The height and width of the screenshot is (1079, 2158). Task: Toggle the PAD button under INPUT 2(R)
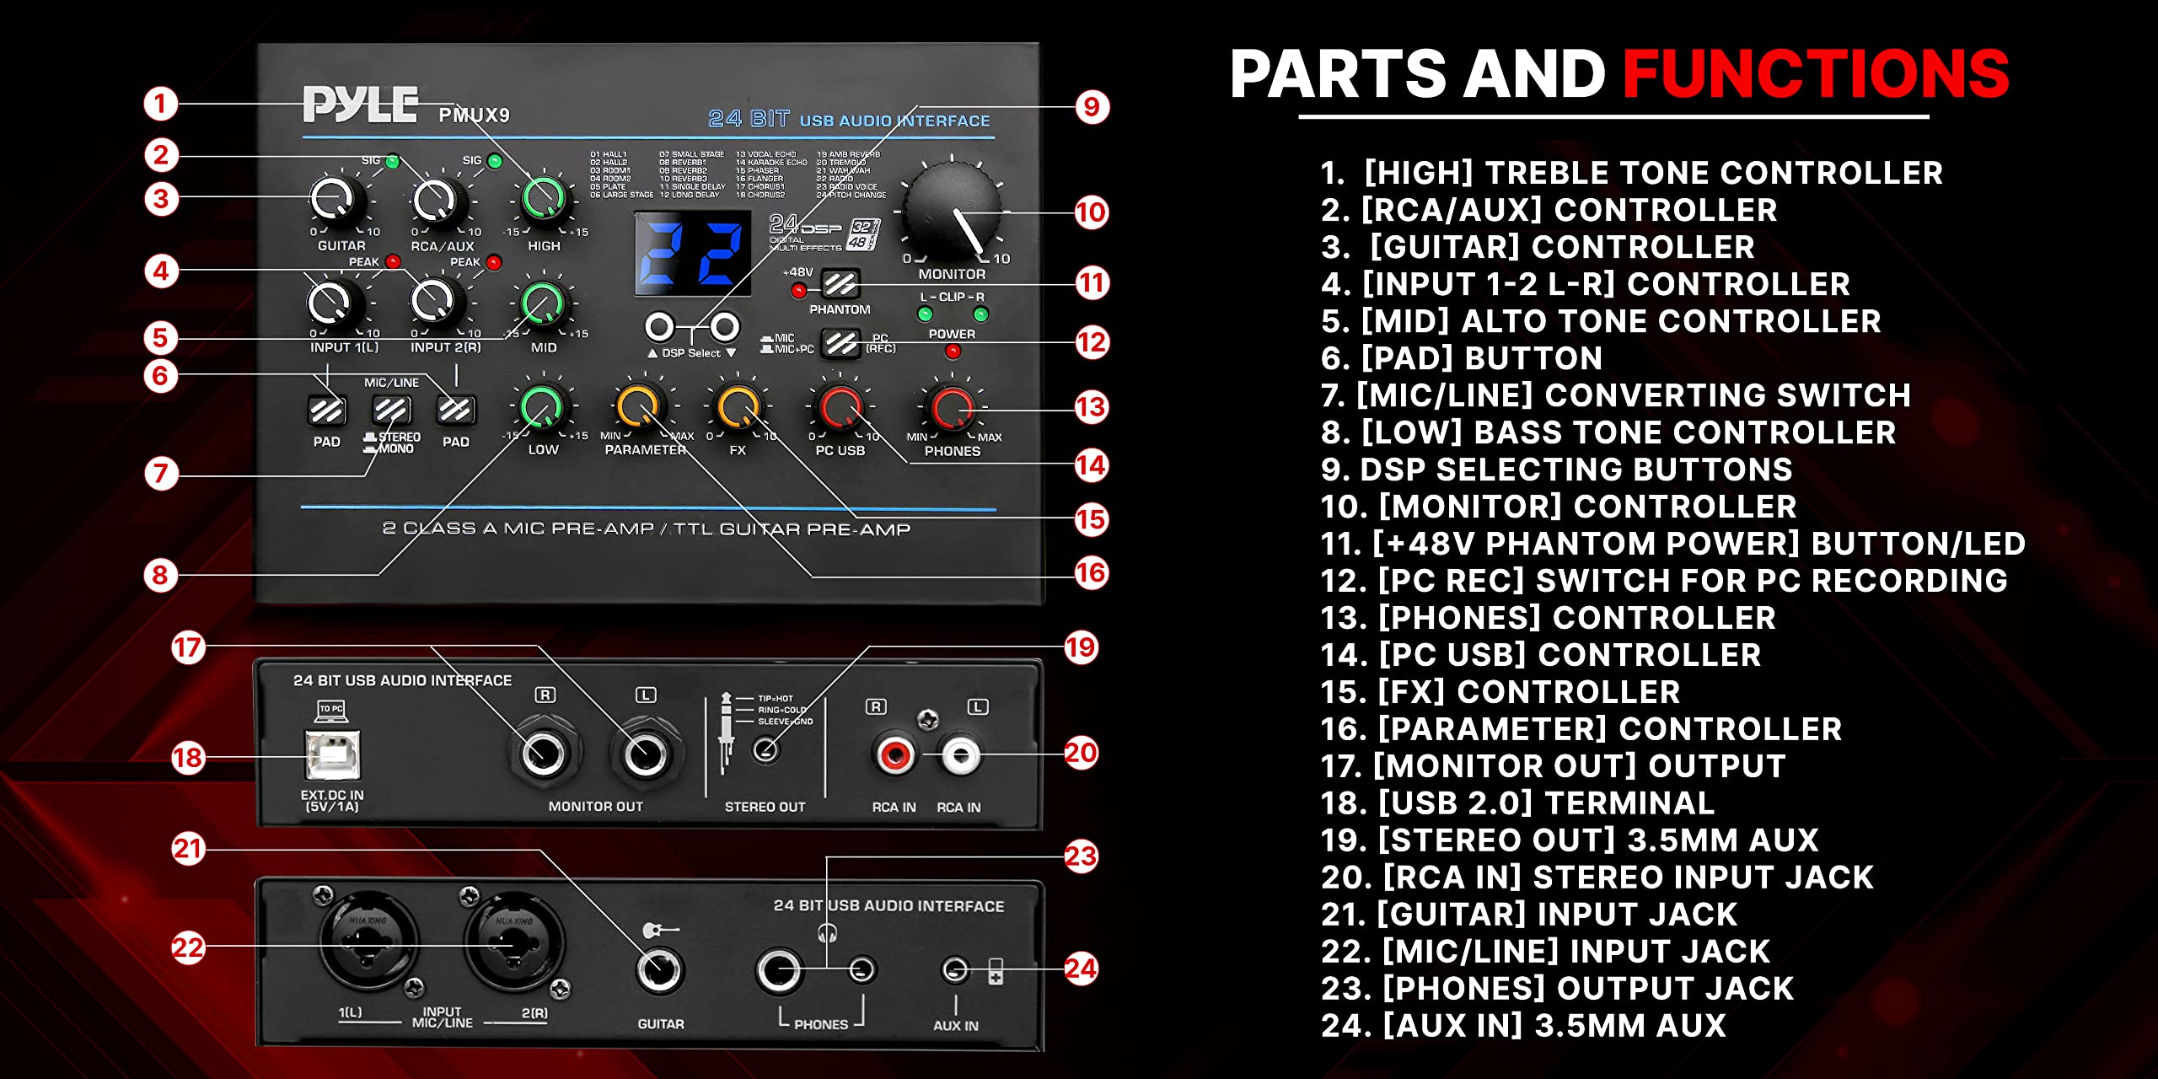coord(455,411)
